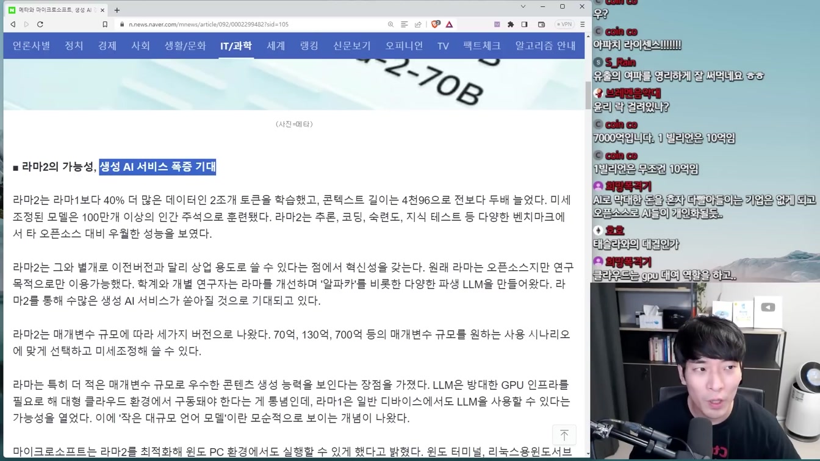Click paragraph starting 라마2는 매개변수 규모에 따라
The height and width of the screenshot is (461, 820).
[x=291, y=343]
